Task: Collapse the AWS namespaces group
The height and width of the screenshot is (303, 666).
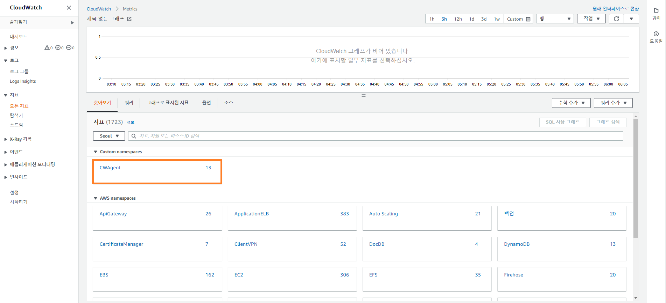Action: tap(96, 198)
